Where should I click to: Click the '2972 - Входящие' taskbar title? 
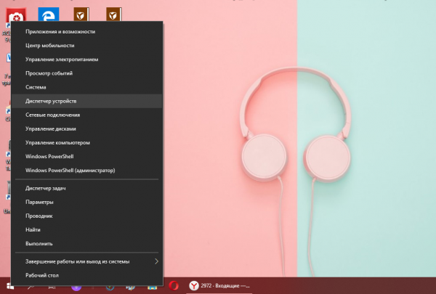225,286
